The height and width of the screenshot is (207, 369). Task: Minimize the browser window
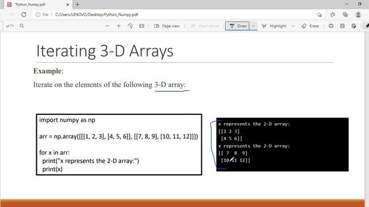(x=347, y=4)
